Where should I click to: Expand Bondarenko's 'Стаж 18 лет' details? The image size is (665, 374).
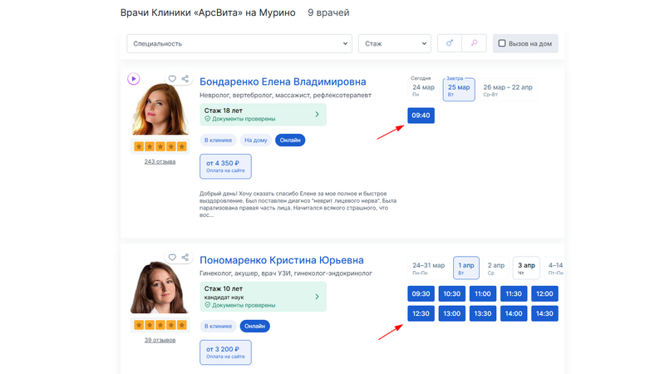point(263,115)
